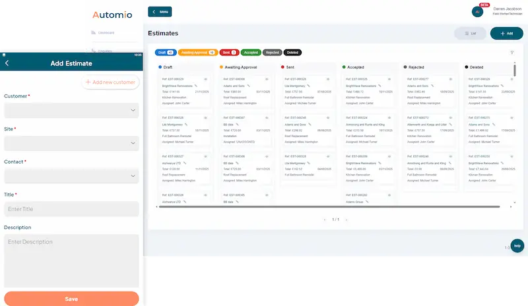The image size is (528, 306).
Task: Click the page indicator 1 / 1
Action: 335,220
